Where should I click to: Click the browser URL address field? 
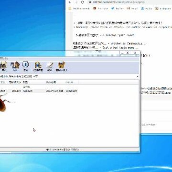[x=130, y=2]
